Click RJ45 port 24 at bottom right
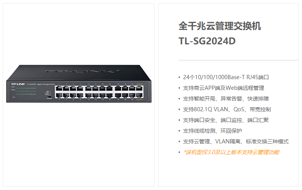 click(139, 95)
